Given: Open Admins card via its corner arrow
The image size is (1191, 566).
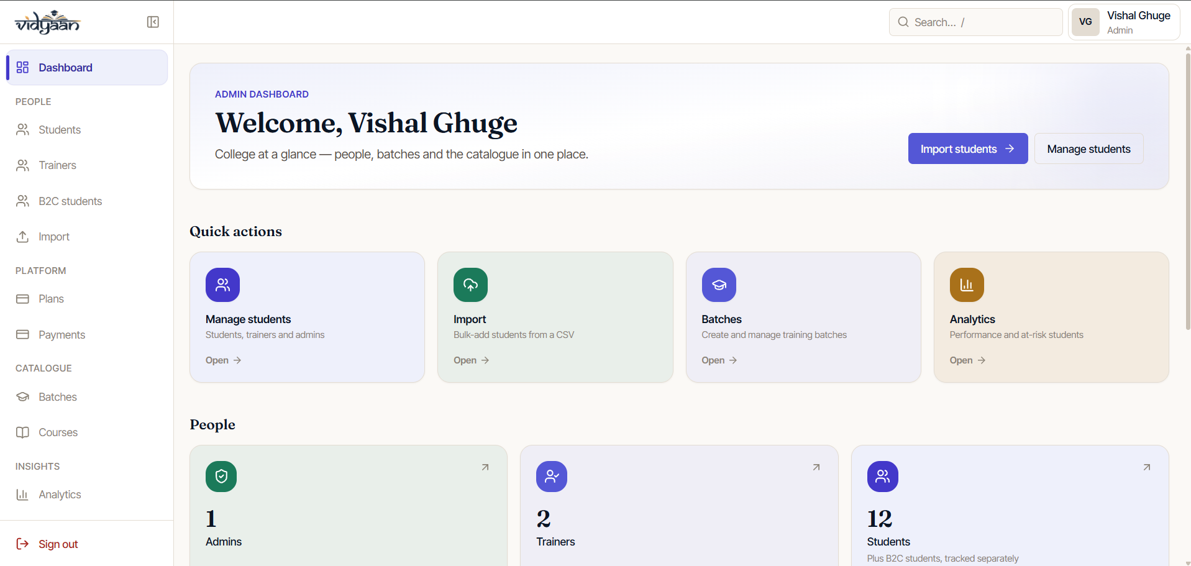Looking at the screenshot, I should coord(485,467).
